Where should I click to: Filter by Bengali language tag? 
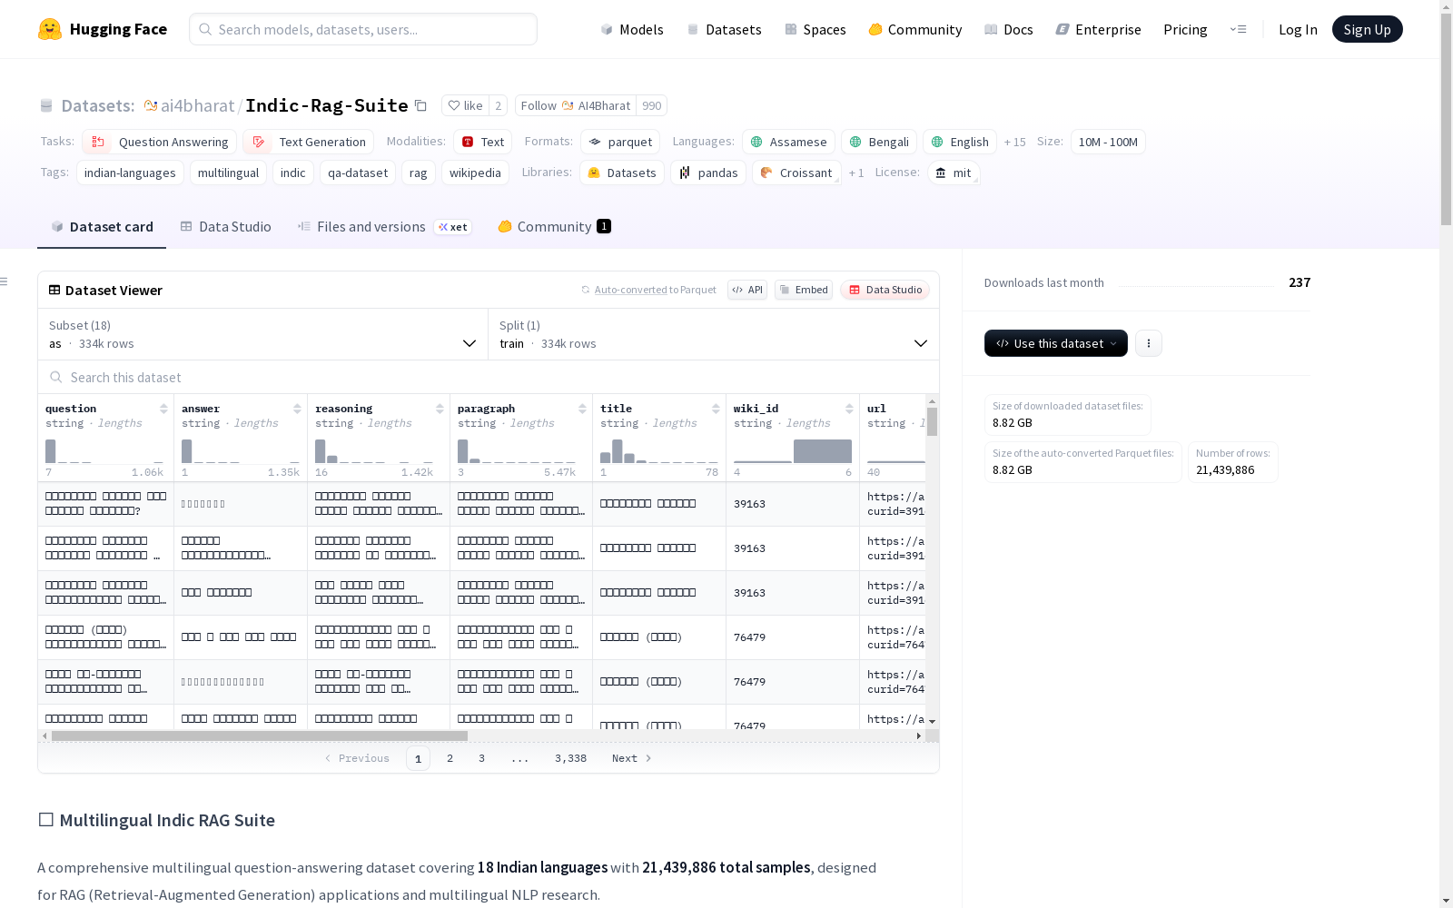pos(878,142)
